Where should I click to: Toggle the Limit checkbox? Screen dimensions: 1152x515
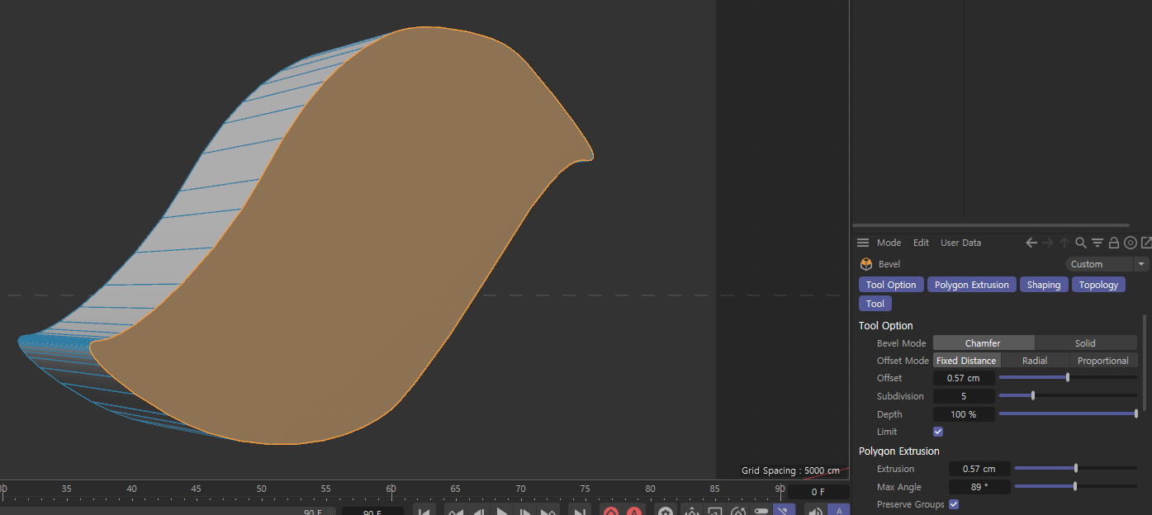pos(938,432)
